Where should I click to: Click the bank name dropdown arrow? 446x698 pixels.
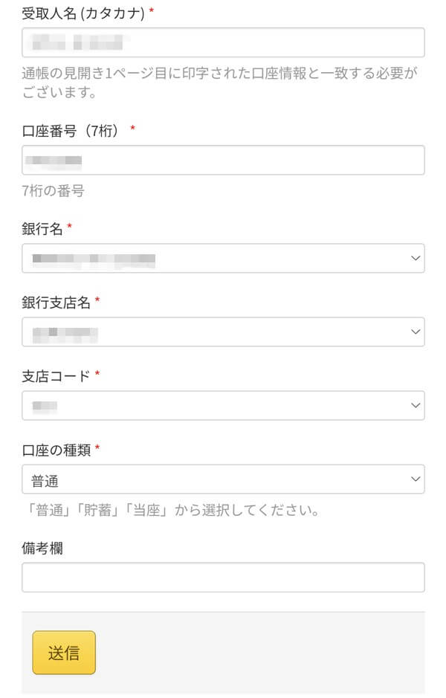click(x=416, y=258)
